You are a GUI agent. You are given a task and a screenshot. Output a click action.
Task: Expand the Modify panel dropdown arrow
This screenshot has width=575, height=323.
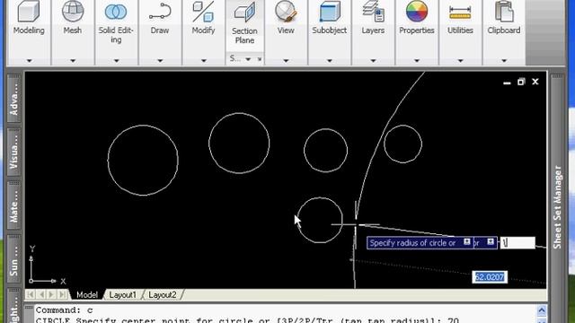[204, 60]
